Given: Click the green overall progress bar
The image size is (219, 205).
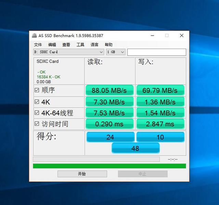Looking at the screenshot, I should (109, 166).
